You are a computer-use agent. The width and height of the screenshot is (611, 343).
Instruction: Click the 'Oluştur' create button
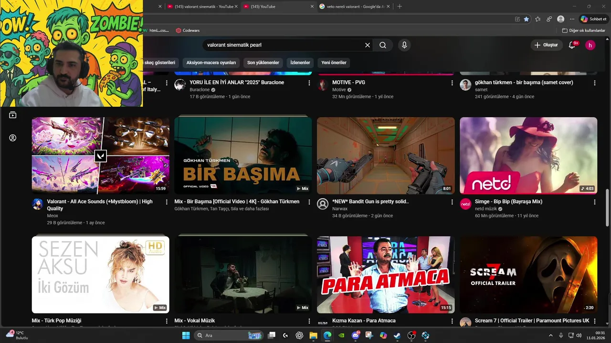547,45
